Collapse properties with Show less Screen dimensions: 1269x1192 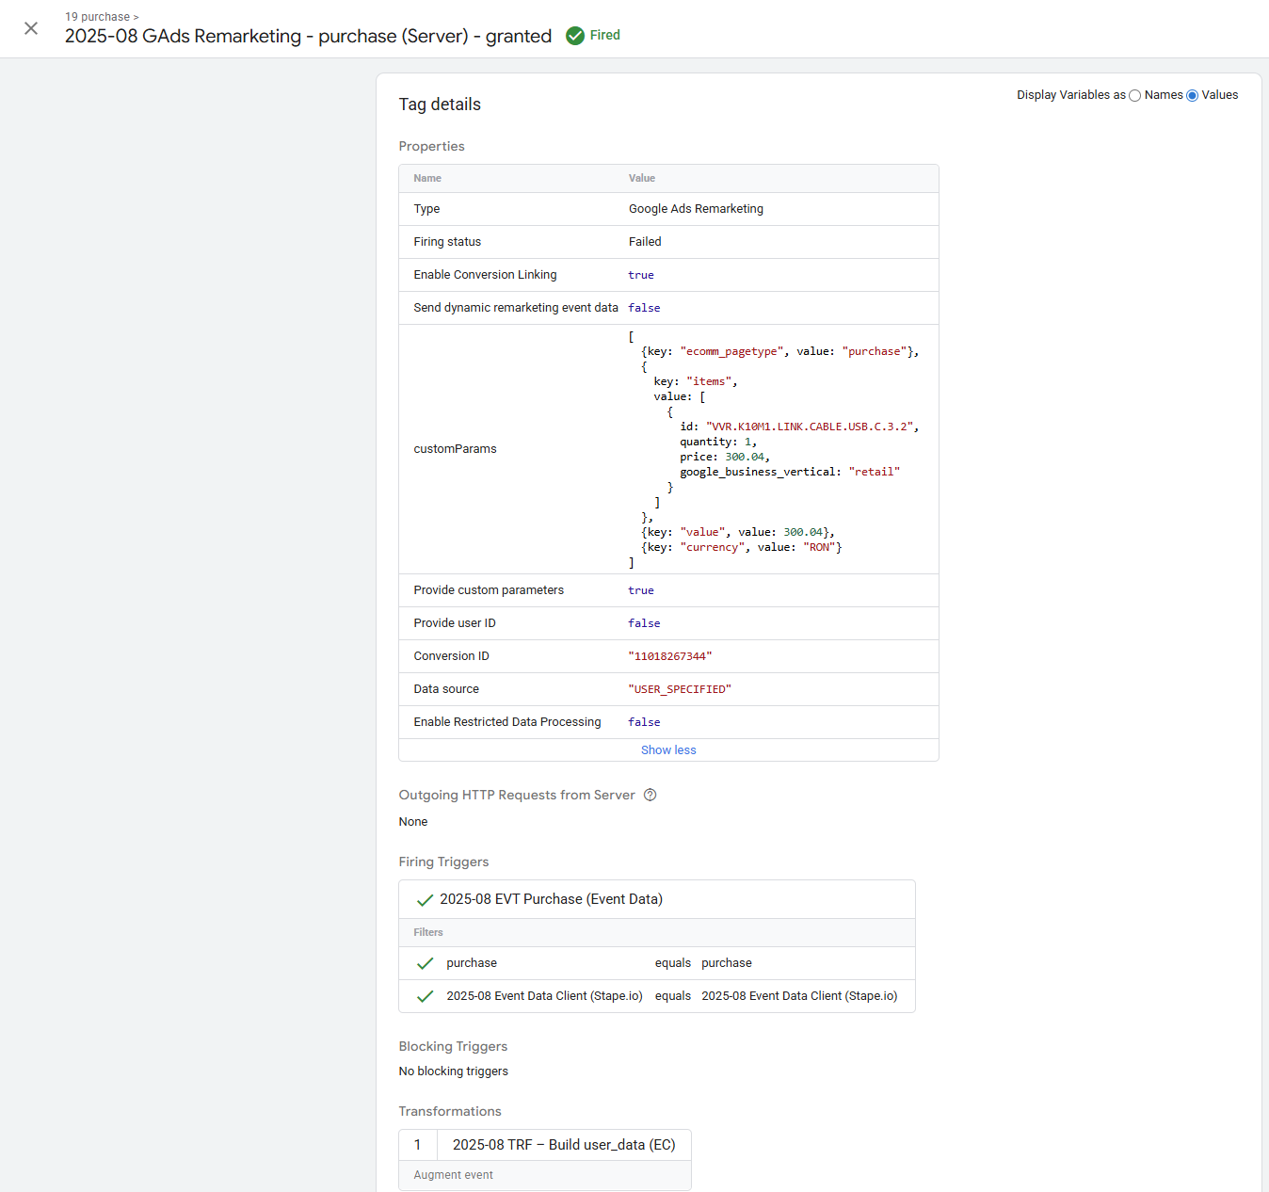click(x=668, y=750)
